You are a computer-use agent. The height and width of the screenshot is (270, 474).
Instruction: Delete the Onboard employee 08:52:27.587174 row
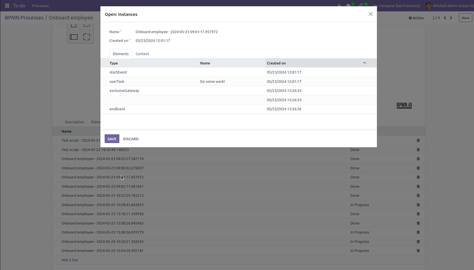coord(418,159)
